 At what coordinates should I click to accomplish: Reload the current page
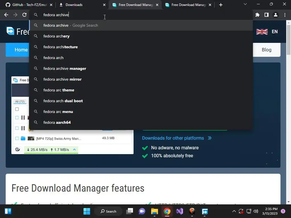[24, 15]
